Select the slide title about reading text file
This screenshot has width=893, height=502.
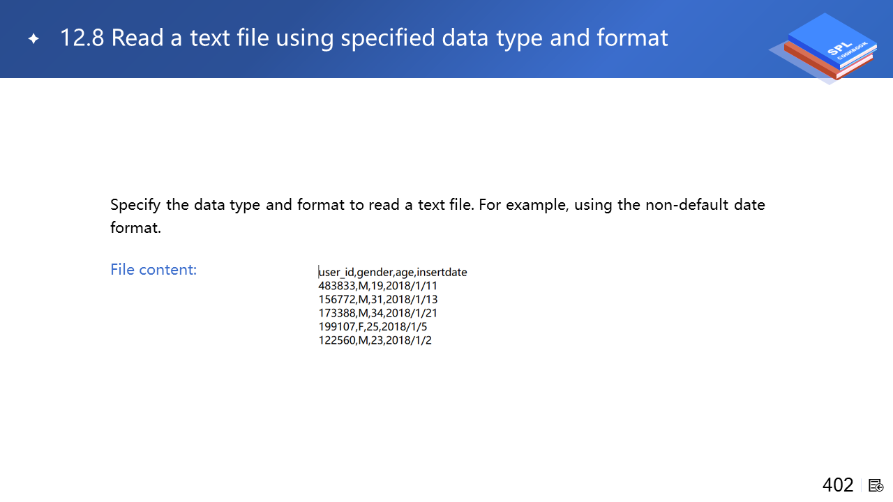click(363, 38)
